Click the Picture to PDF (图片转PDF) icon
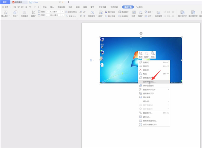 (x=181, y=13)
